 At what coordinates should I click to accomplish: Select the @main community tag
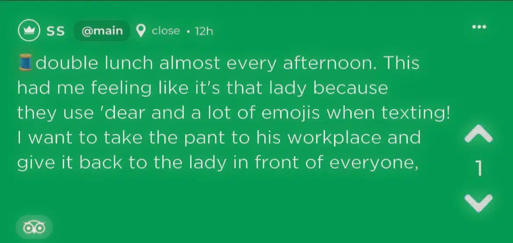[102, 31]
